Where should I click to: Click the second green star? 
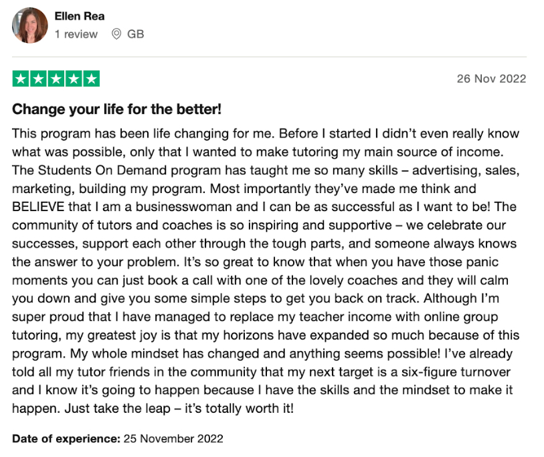coord(38,79)
